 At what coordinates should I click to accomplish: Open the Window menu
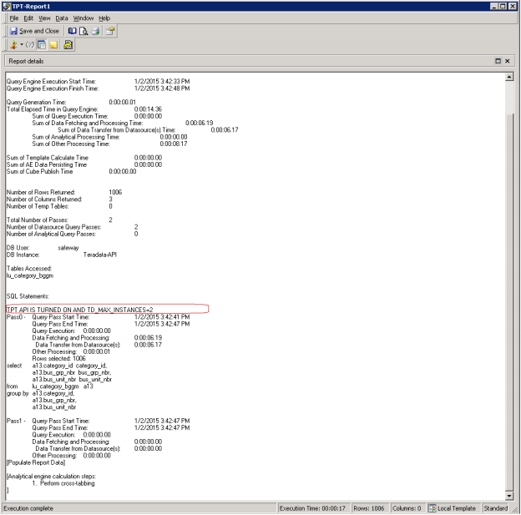(x=83, y=18)
